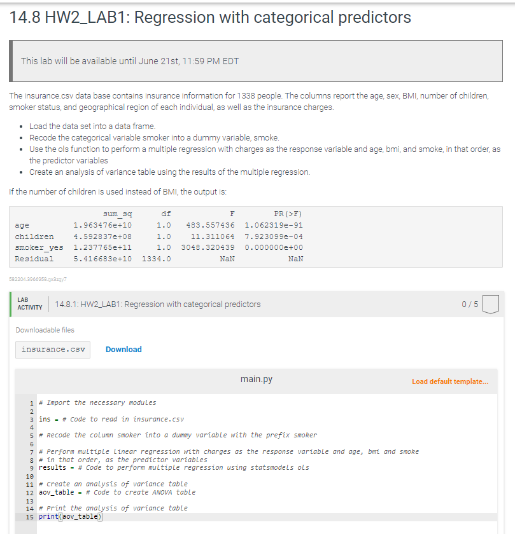Click the insurance.csv file button
Screen dimensions: 515x534
click(53, 349)
